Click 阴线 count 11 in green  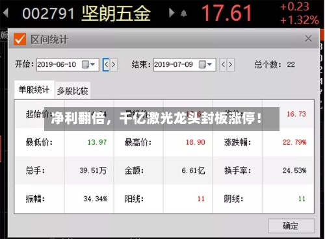pos(302,199)
